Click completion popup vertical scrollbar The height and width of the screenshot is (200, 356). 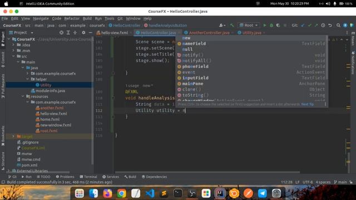[327, 58]
